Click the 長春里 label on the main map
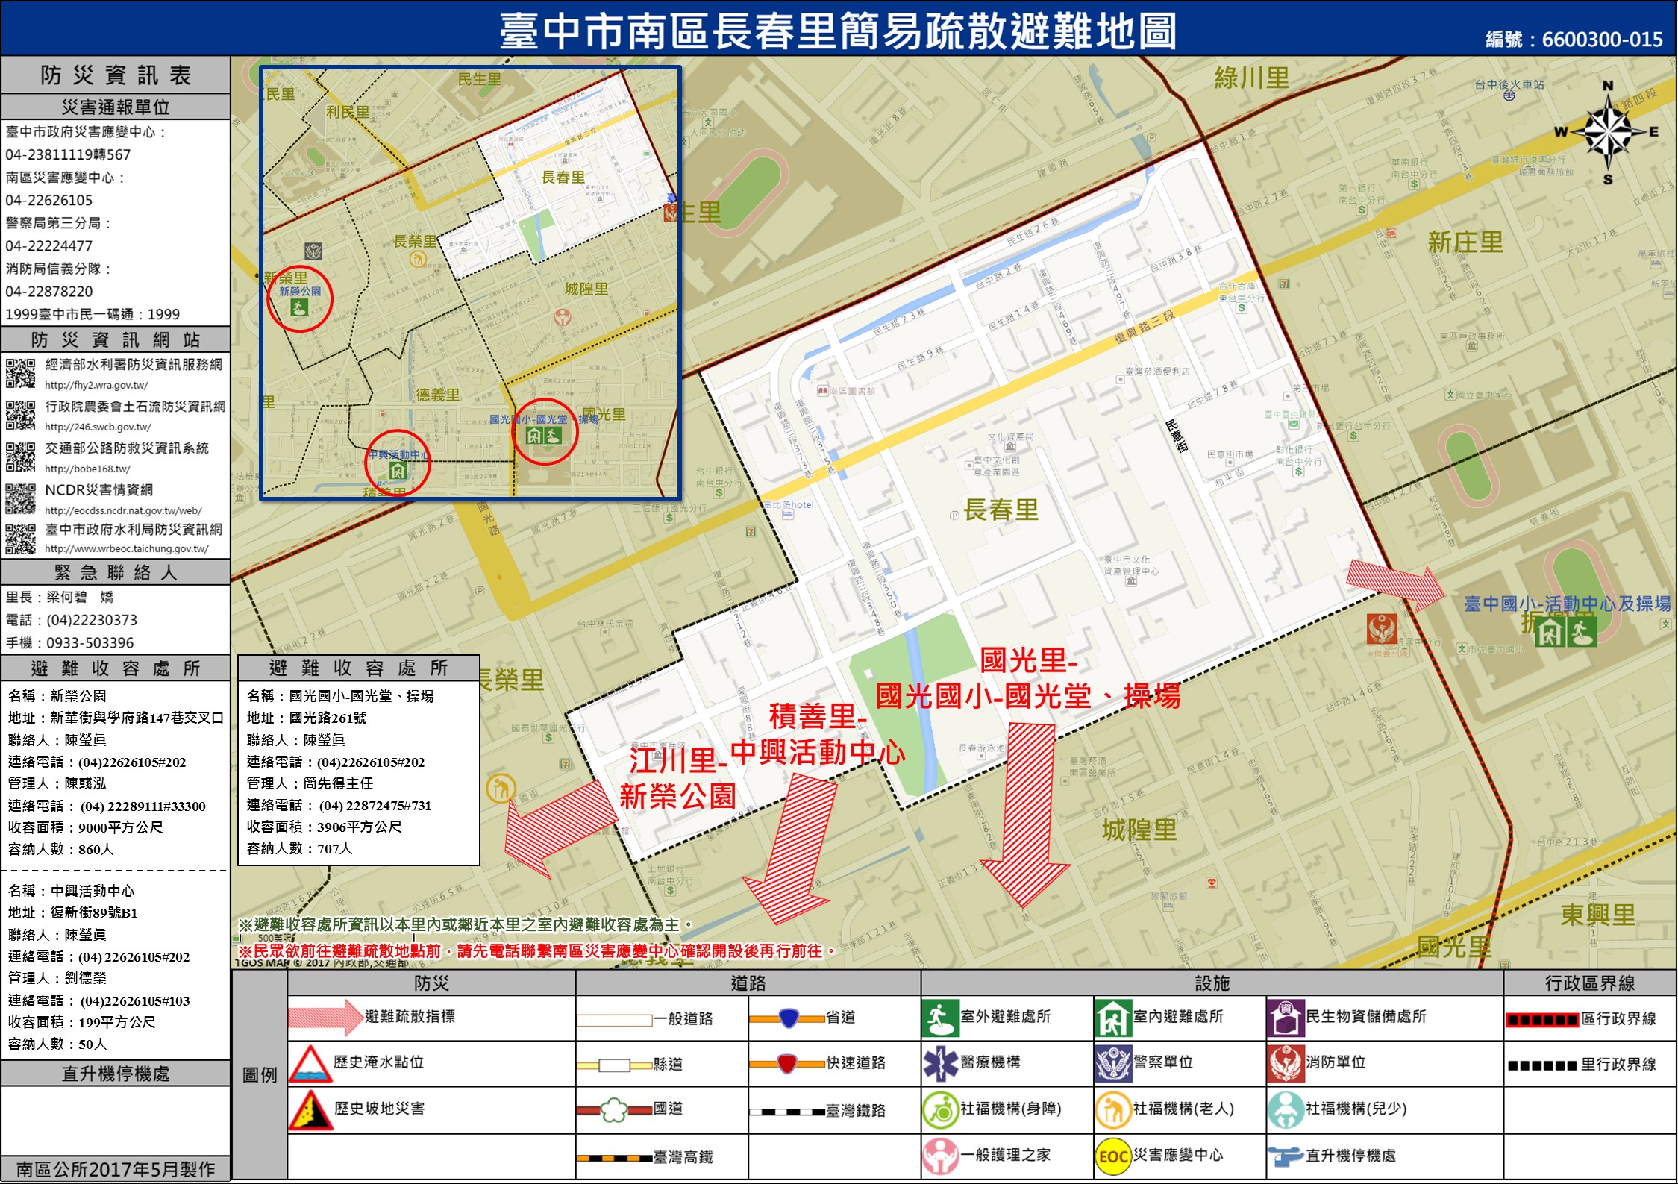 [1001, 510]
